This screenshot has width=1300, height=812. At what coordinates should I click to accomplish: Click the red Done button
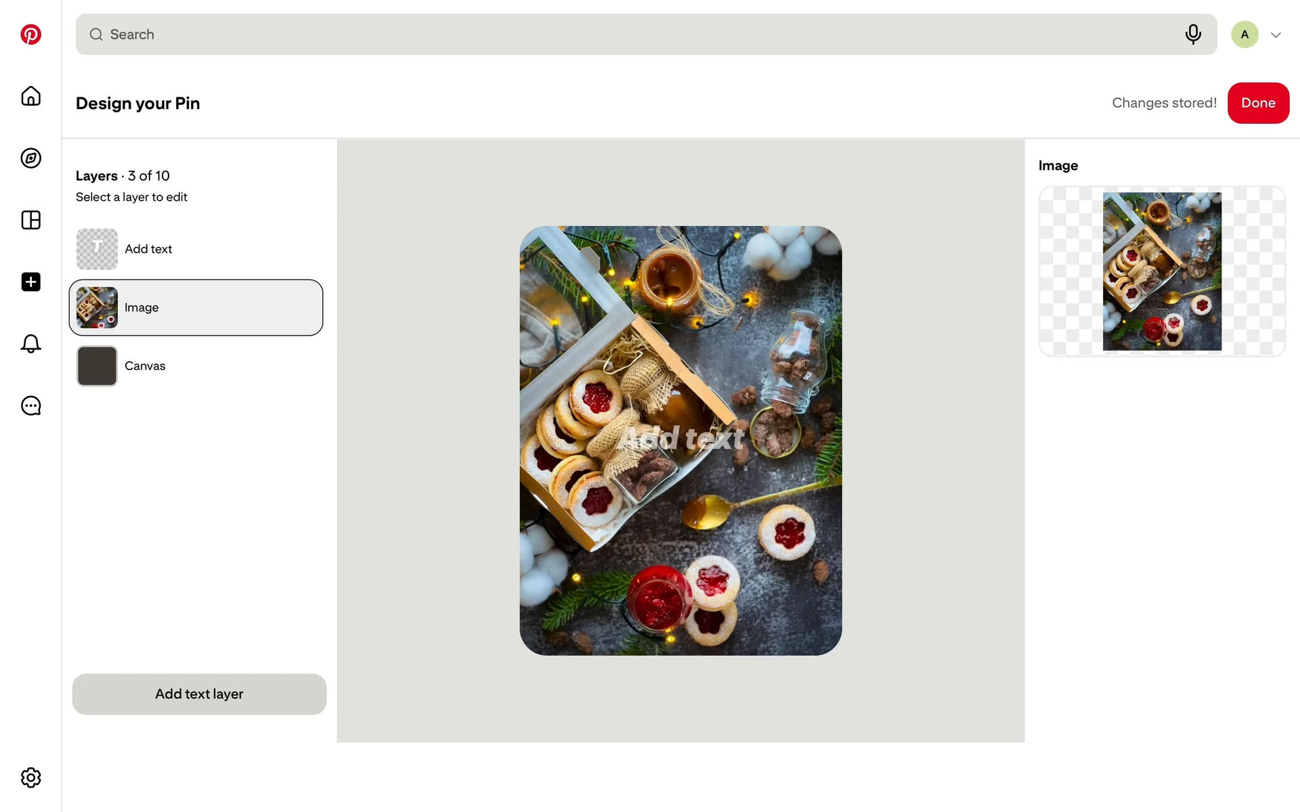1258,103
